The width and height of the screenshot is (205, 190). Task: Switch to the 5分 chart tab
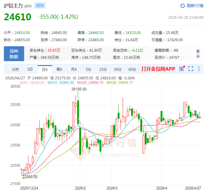click(88, 69)
